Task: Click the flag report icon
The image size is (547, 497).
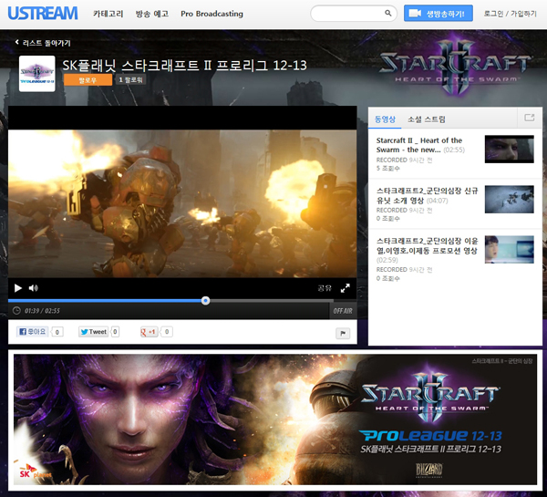Action: pos(343,333)
